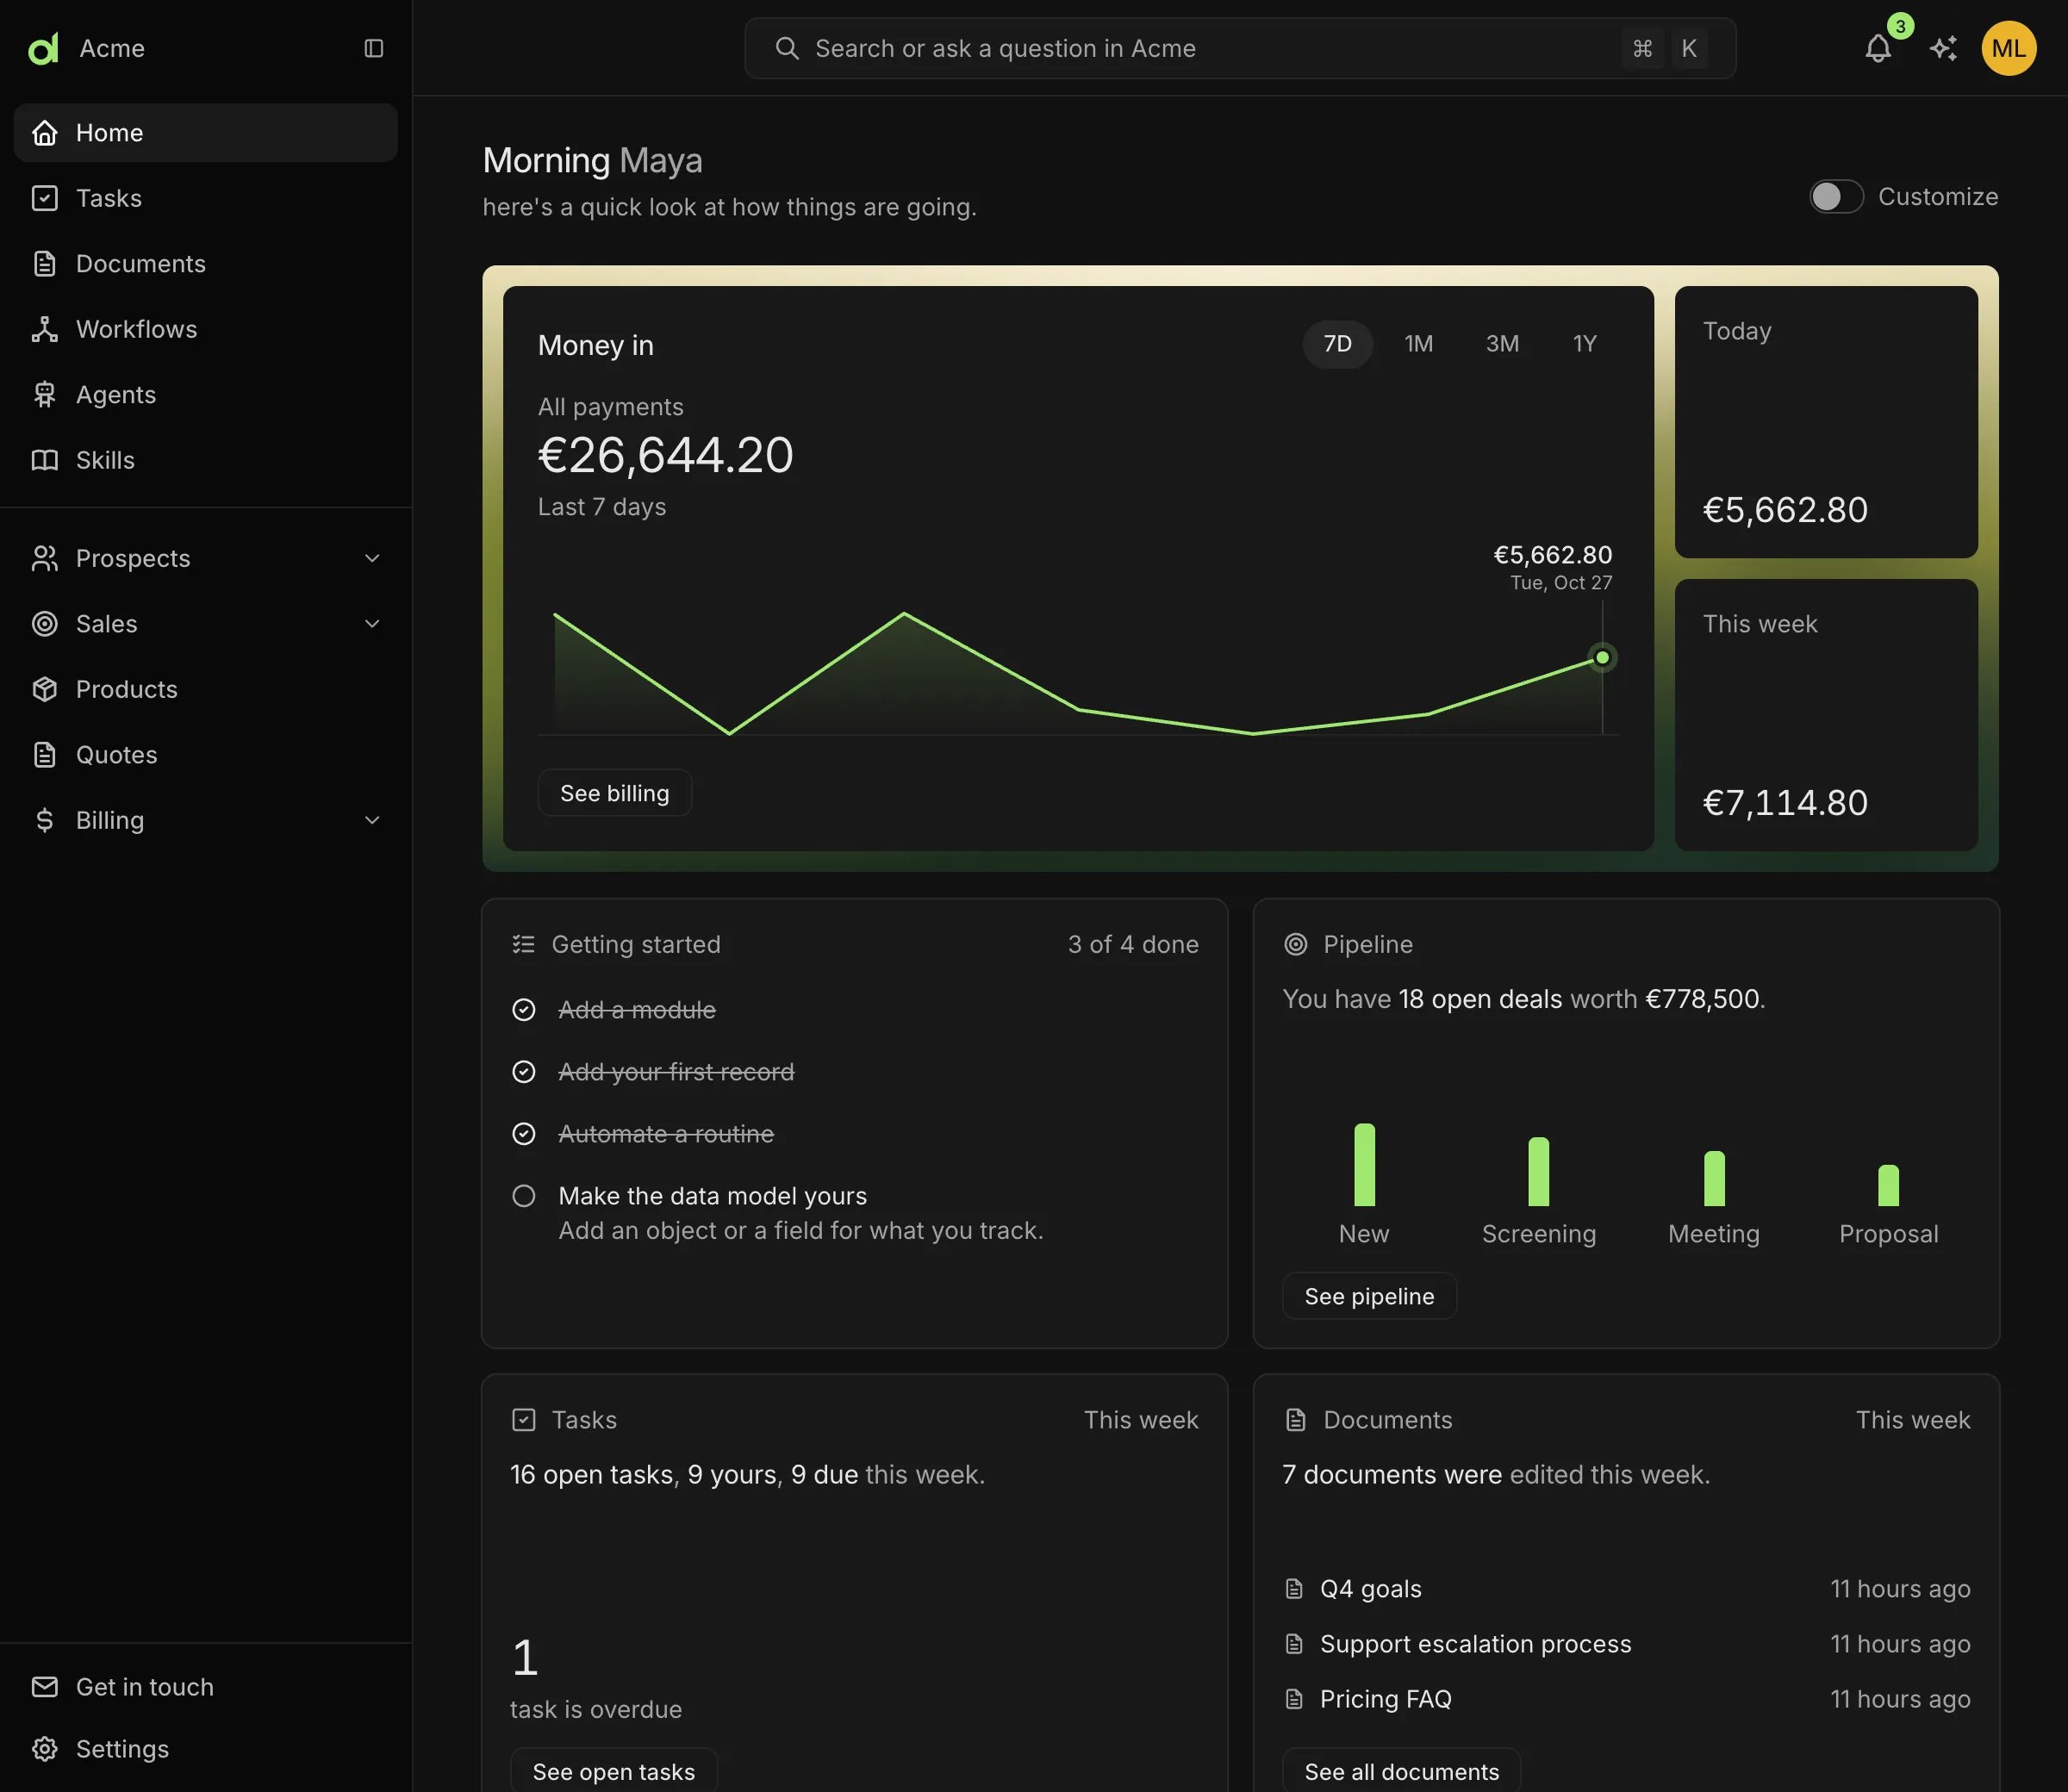The width and height of the screenshot is (2068, 1792).
Task: Click the Workflows network icon
Action: tap(45, 329)
